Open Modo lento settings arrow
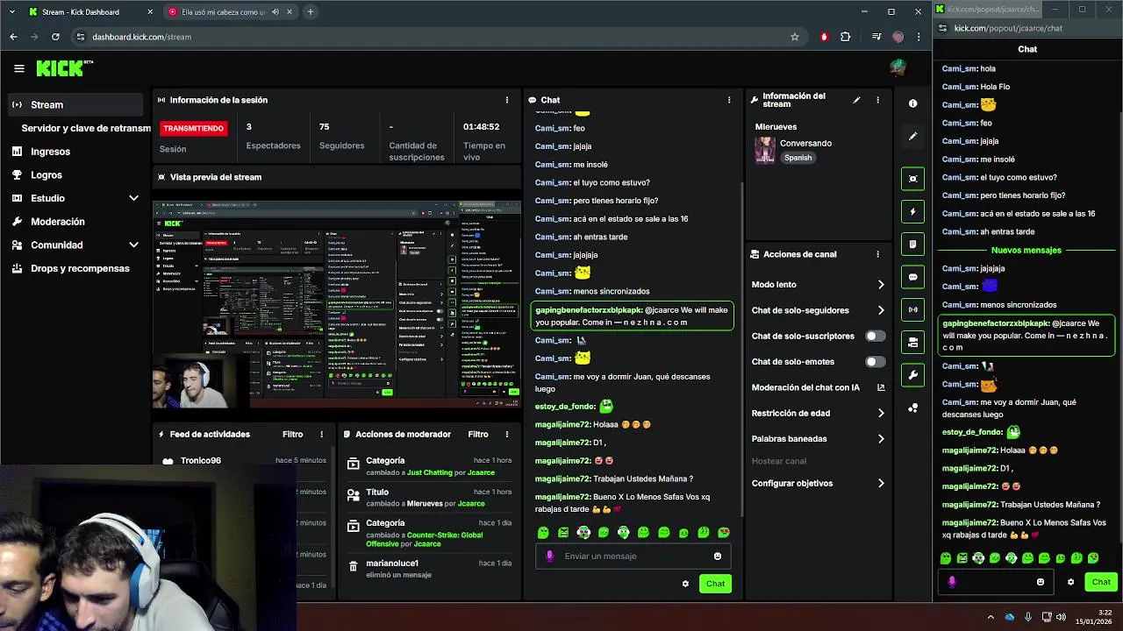This screenshot has height=631, width=1123. click(x=881, y=285)
